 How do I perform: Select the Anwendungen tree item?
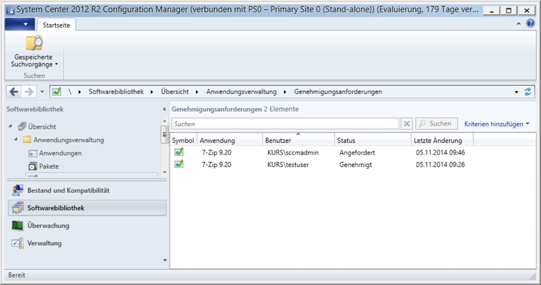point(60,153)
